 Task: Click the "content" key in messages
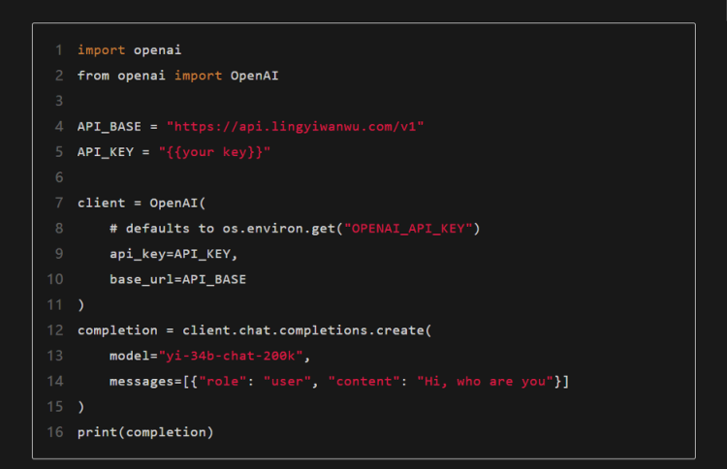coord(365,382)
